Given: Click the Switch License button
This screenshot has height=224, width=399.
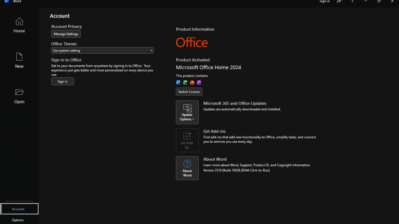Looking at the screenshot, I should click(x=189, y=91).
